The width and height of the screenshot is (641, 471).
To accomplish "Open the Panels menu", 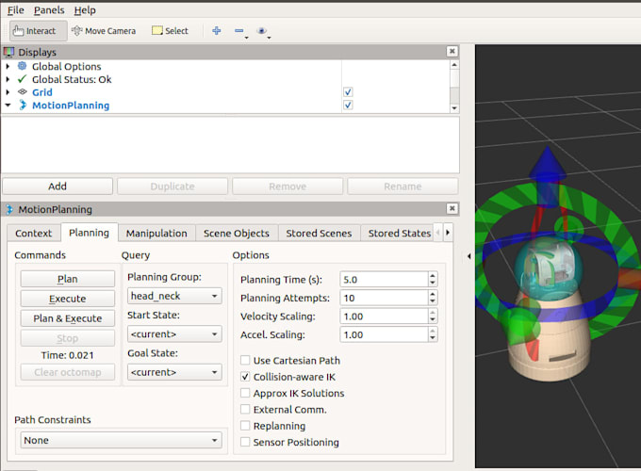I will point(49,10).
